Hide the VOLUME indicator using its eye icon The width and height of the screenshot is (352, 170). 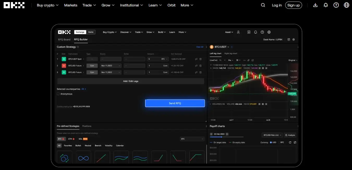tap(259, 104)
